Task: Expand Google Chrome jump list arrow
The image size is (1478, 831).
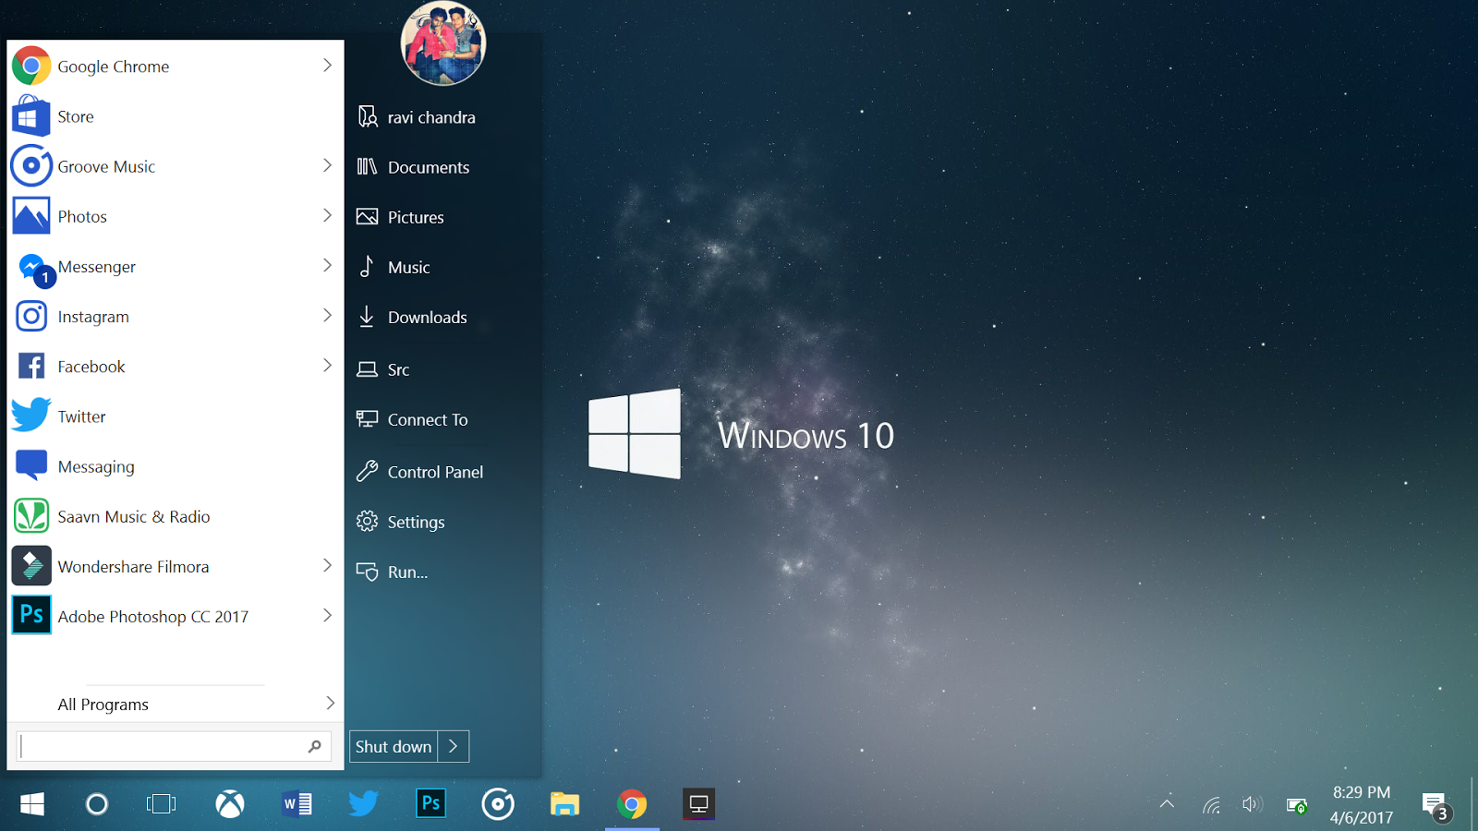Action: tap(327, 65)
